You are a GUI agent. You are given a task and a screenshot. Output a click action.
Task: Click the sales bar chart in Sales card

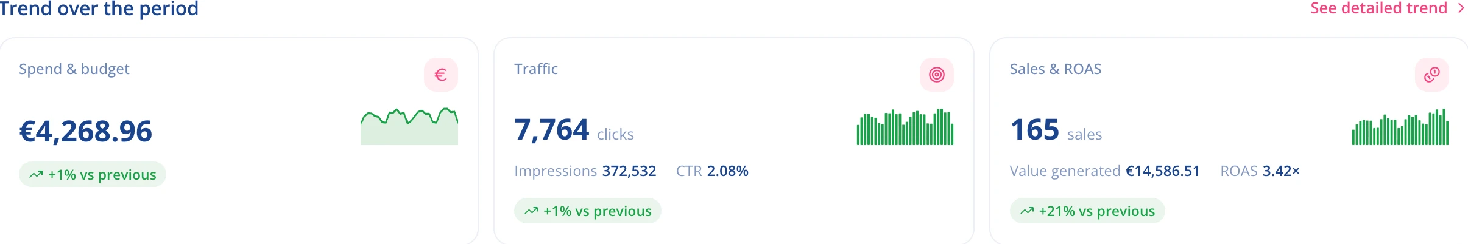click(x=1400, y=127)
